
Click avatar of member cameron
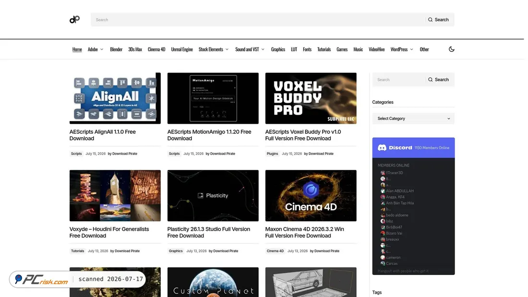click(383, 258)
